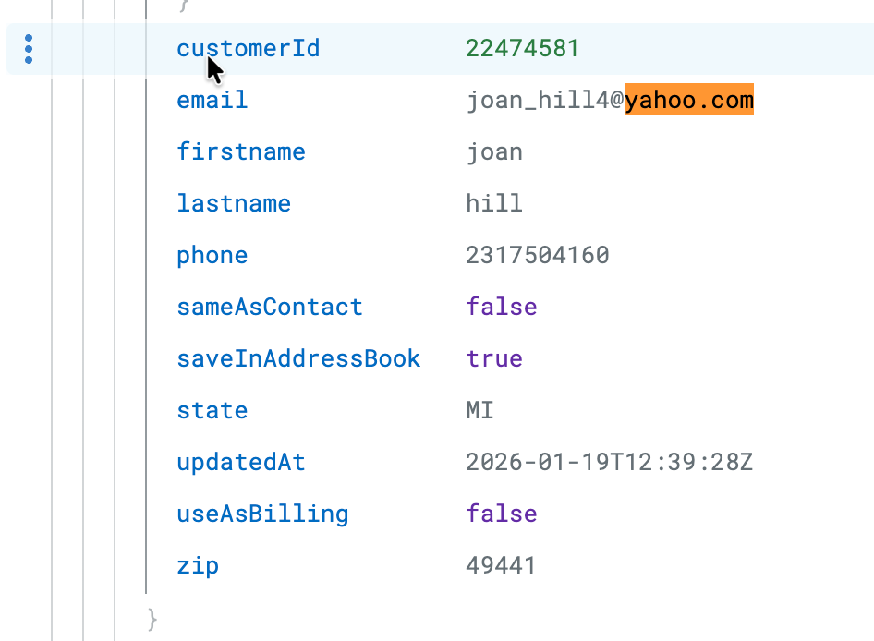Click the updatedAt timestamp value

(609, 462)
